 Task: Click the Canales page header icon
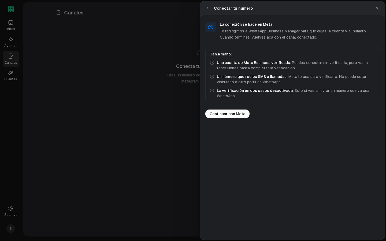pyautogui.click(x=59, y=13)
